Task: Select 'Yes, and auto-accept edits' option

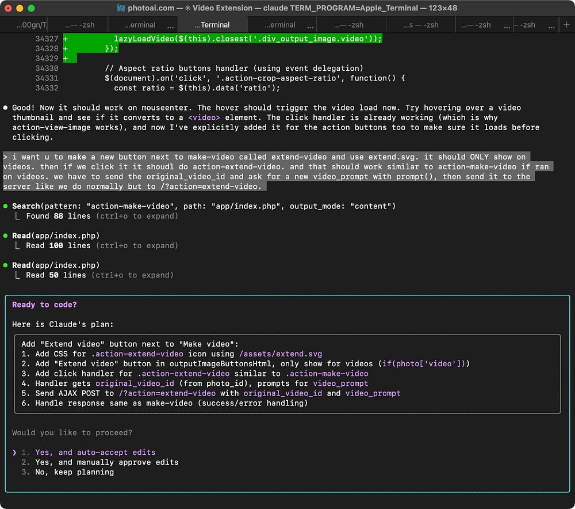Action: click(x=95, y=453)
